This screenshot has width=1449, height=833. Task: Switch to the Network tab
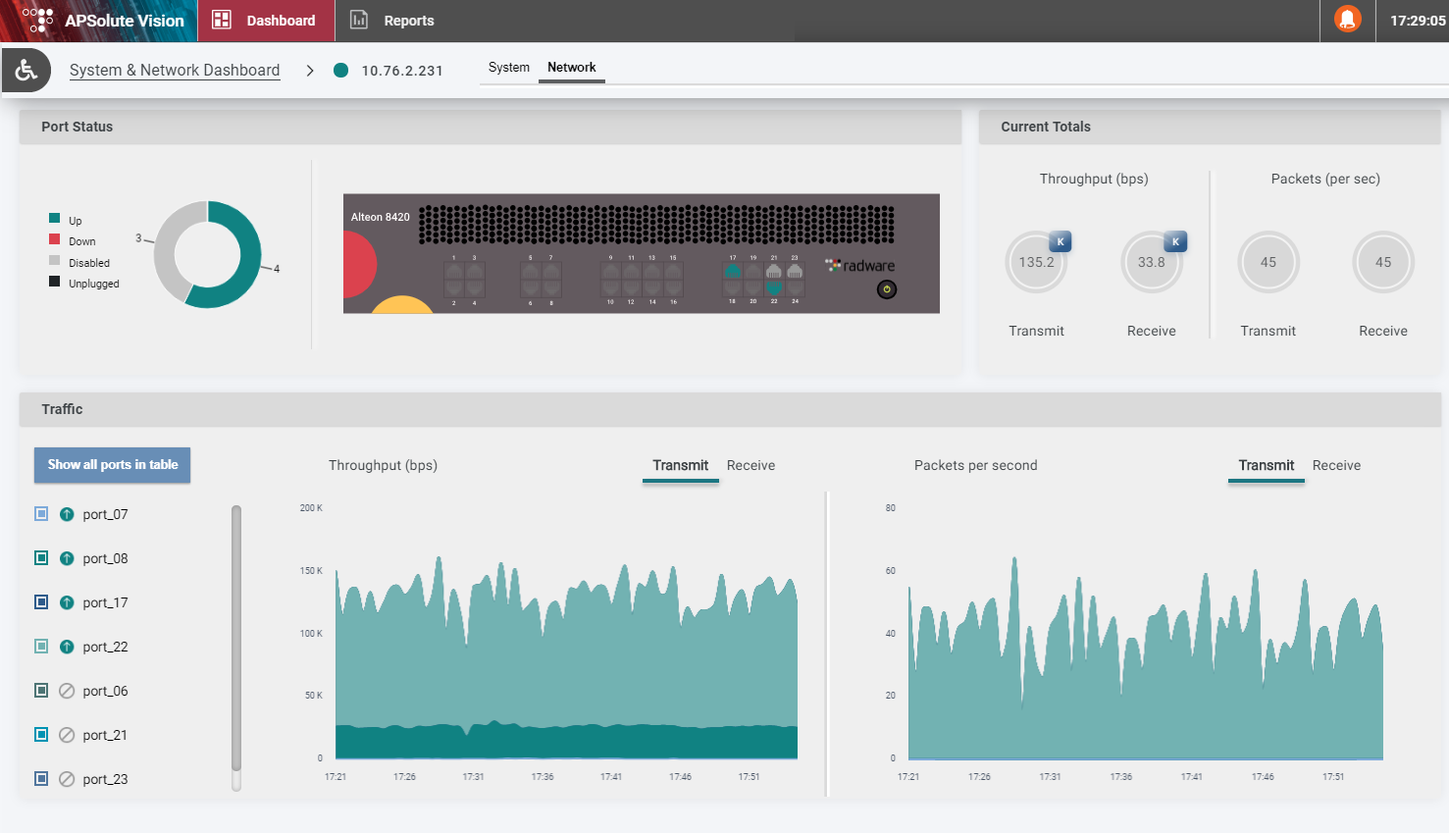[x=571, y=67]
